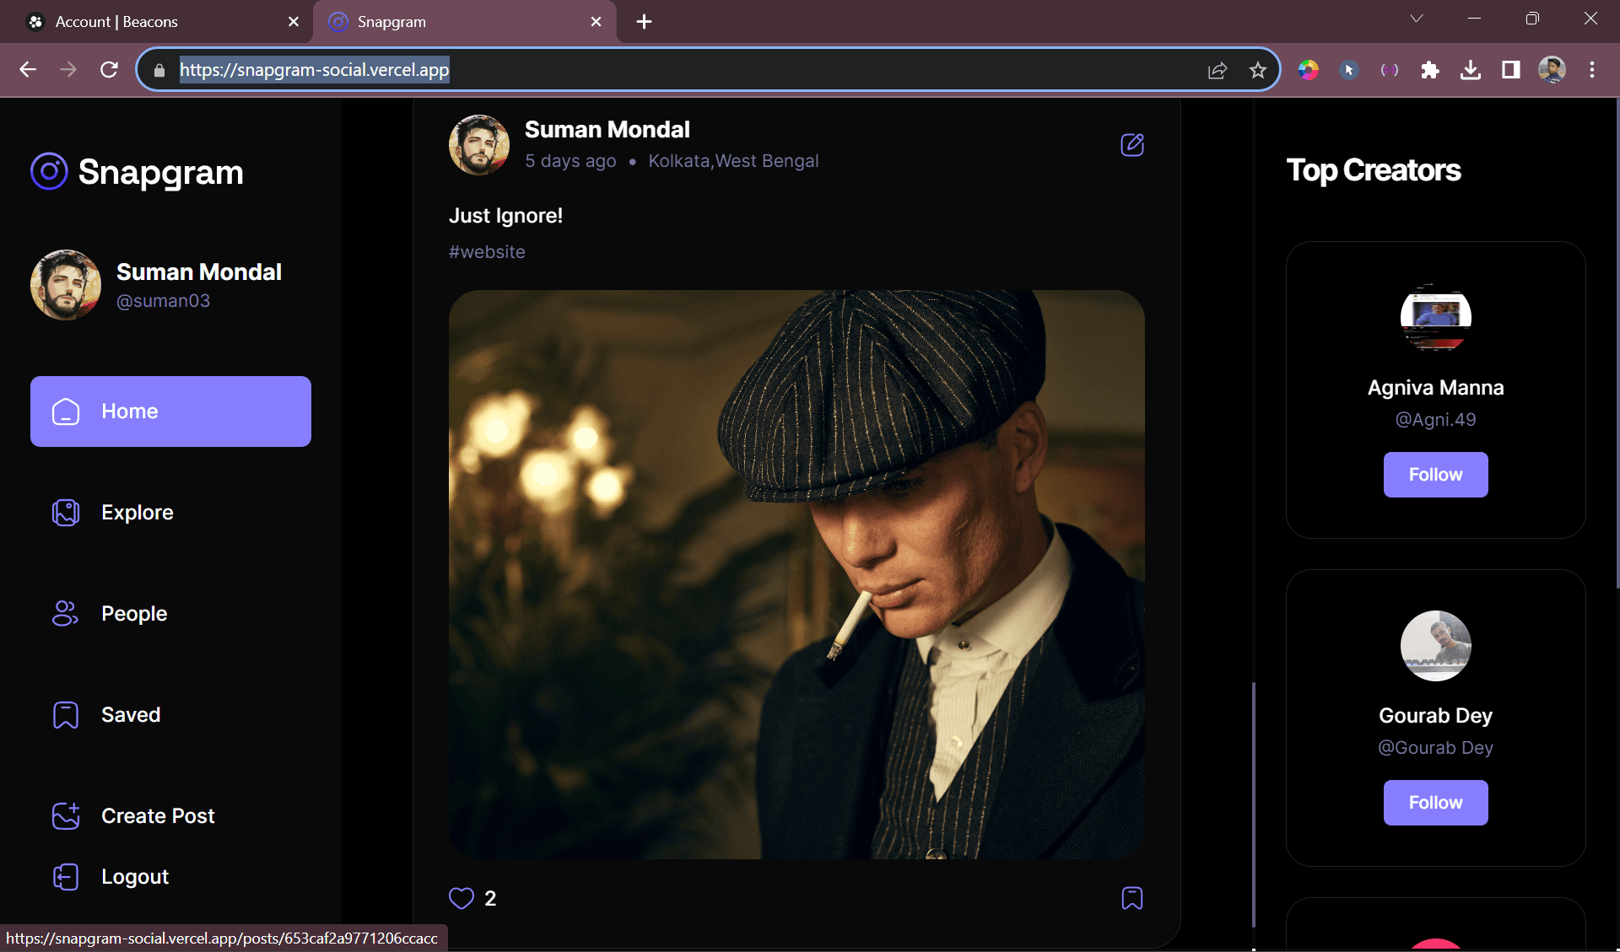Click the Saved bookmark icon in sidebar
This screenshot has height=952, width=1620.
point(66,715)
